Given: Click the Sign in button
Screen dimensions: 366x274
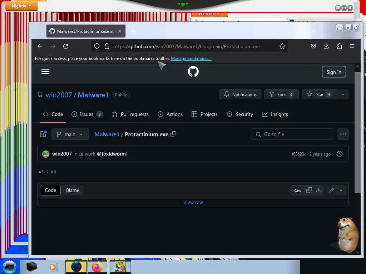Looking at the screenshot, I should pyautogui.click(x=334, y=72).
